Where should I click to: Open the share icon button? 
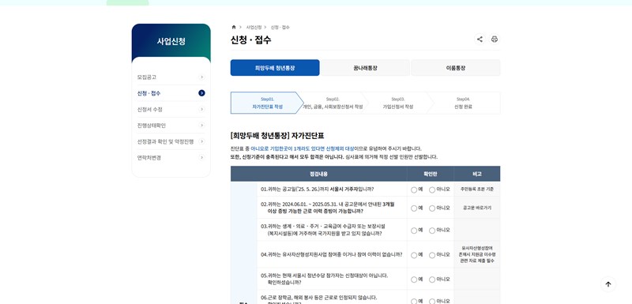pos(480,39)
